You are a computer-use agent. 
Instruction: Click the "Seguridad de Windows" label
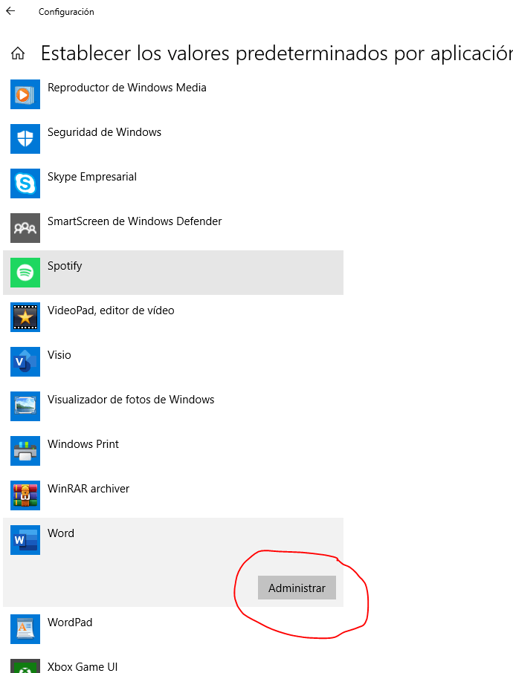[104, 132]
